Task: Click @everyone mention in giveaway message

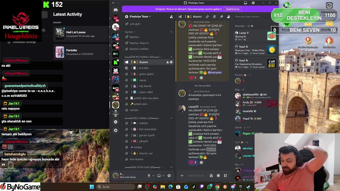Action: pyautogui.click(x=215, y=72)
